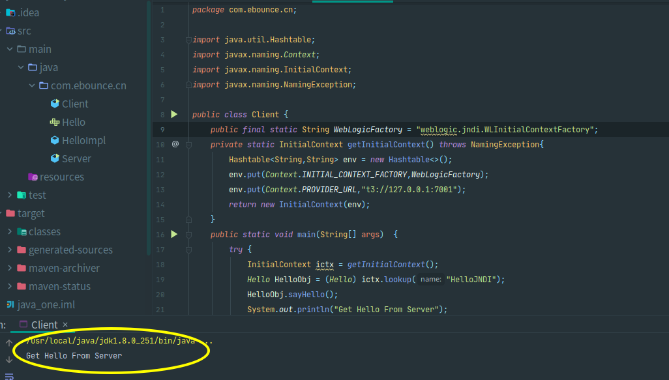669x380 pixels.
Task: Select the resources folder in project tree
Action: 61,177
